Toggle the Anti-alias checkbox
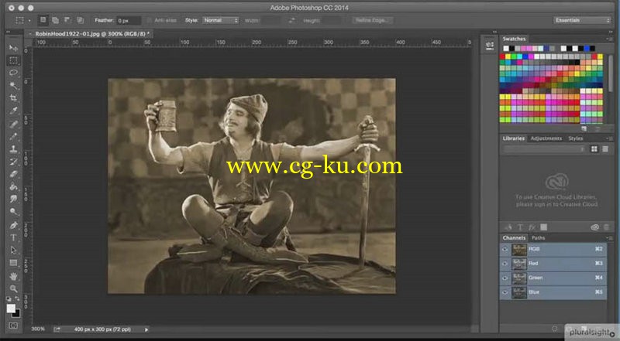Image resolution: width=620 pixels, height=341 pixels. click(x=150, y=20)
